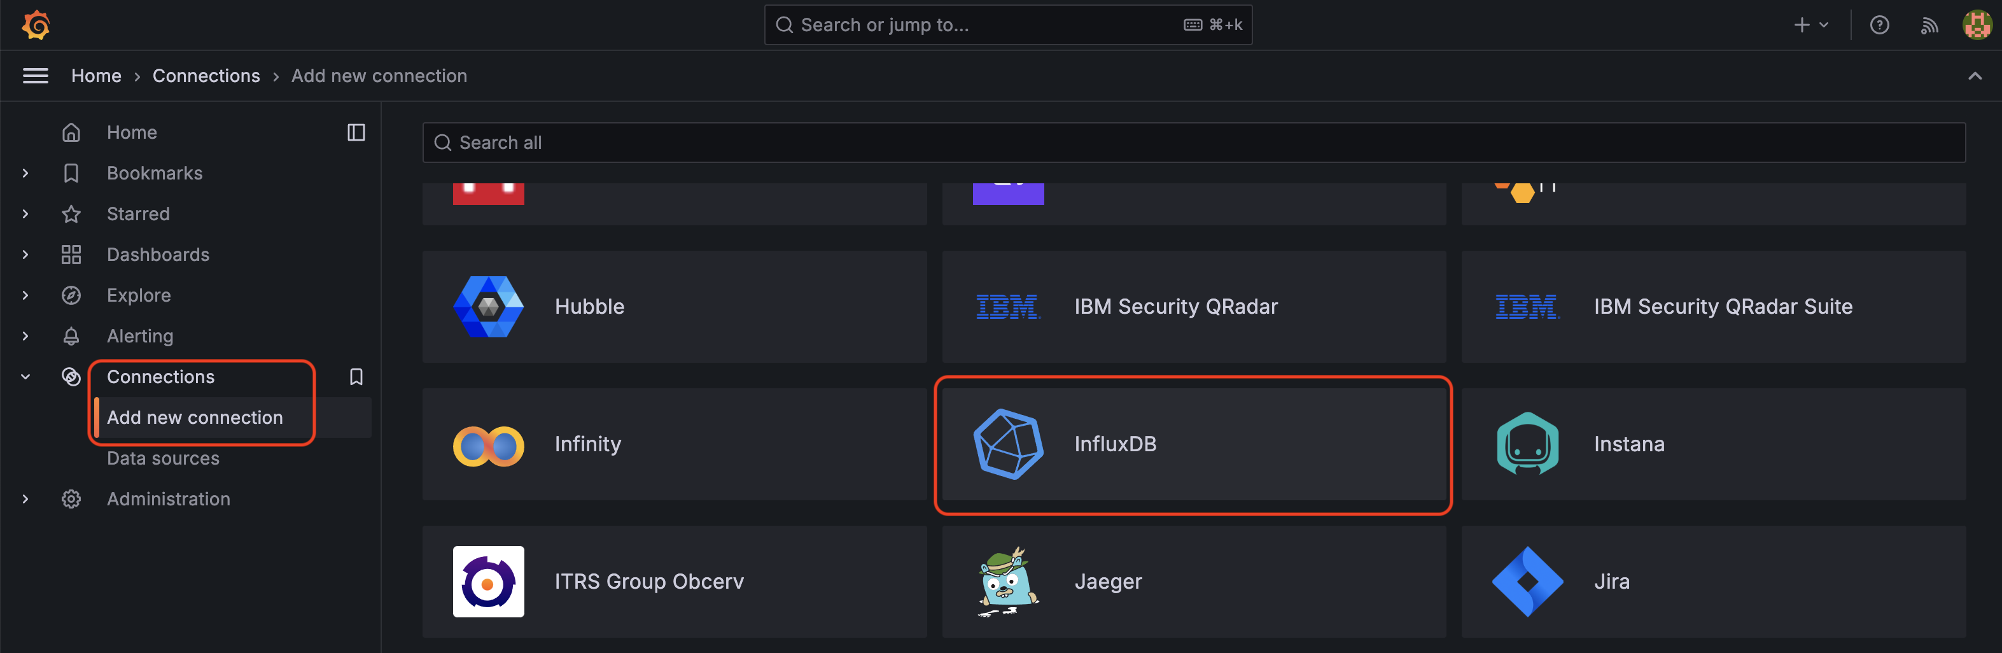This screenshot has width=2002, height=653.
Task: Click the news RSS icon near the avatar
Action: click(1929, 24)
